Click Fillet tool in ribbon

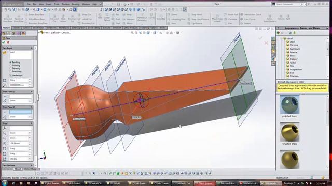tap(100, 17)
